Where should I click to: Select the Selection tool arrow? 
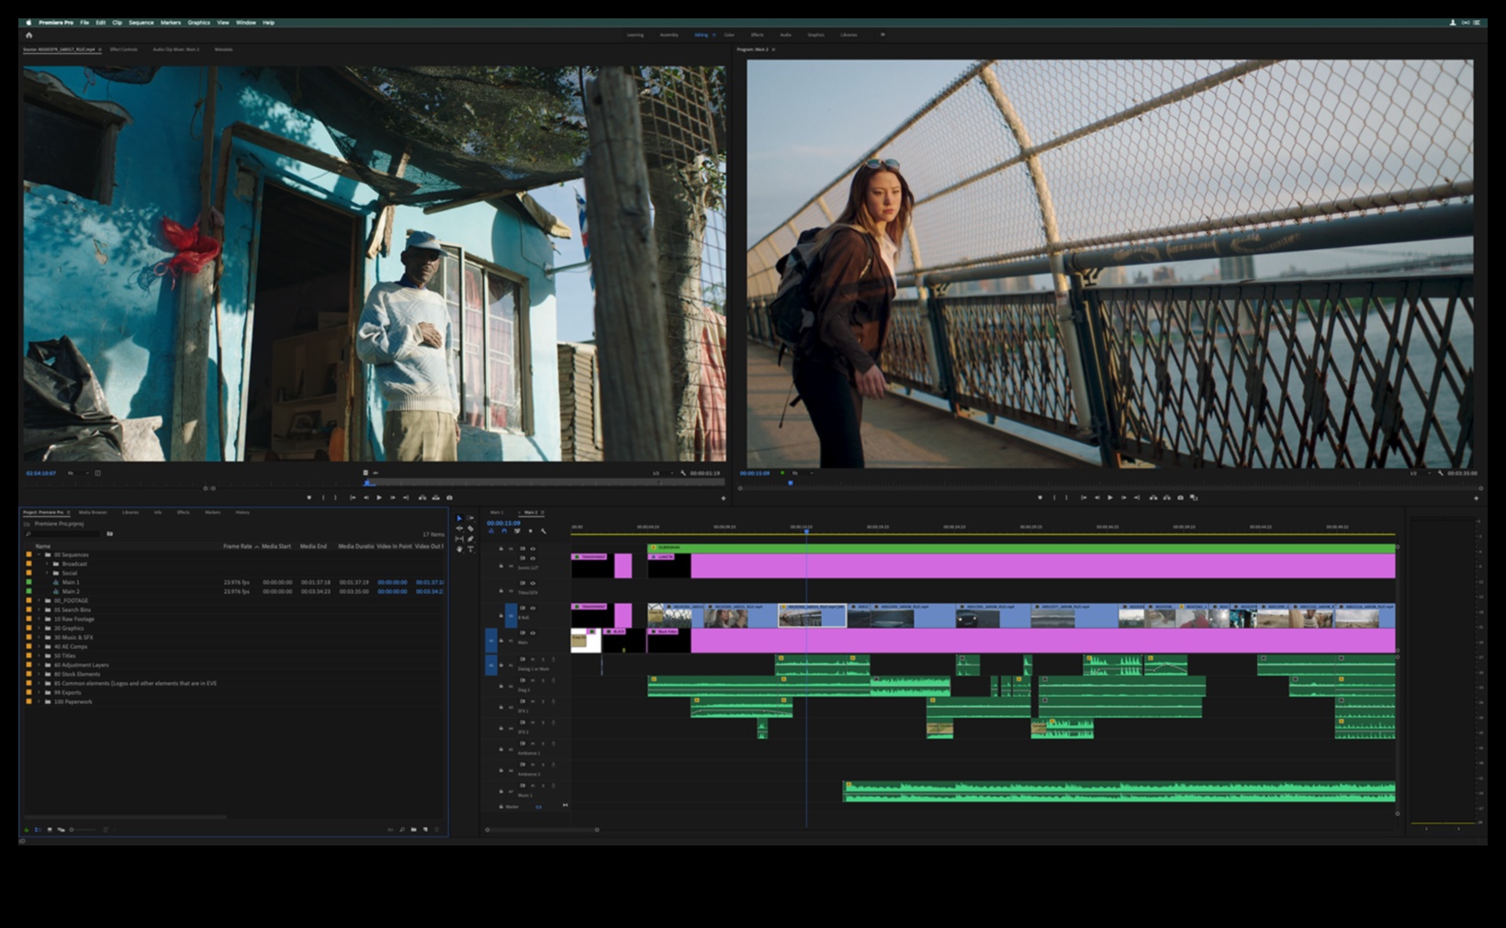coord(459,519)
